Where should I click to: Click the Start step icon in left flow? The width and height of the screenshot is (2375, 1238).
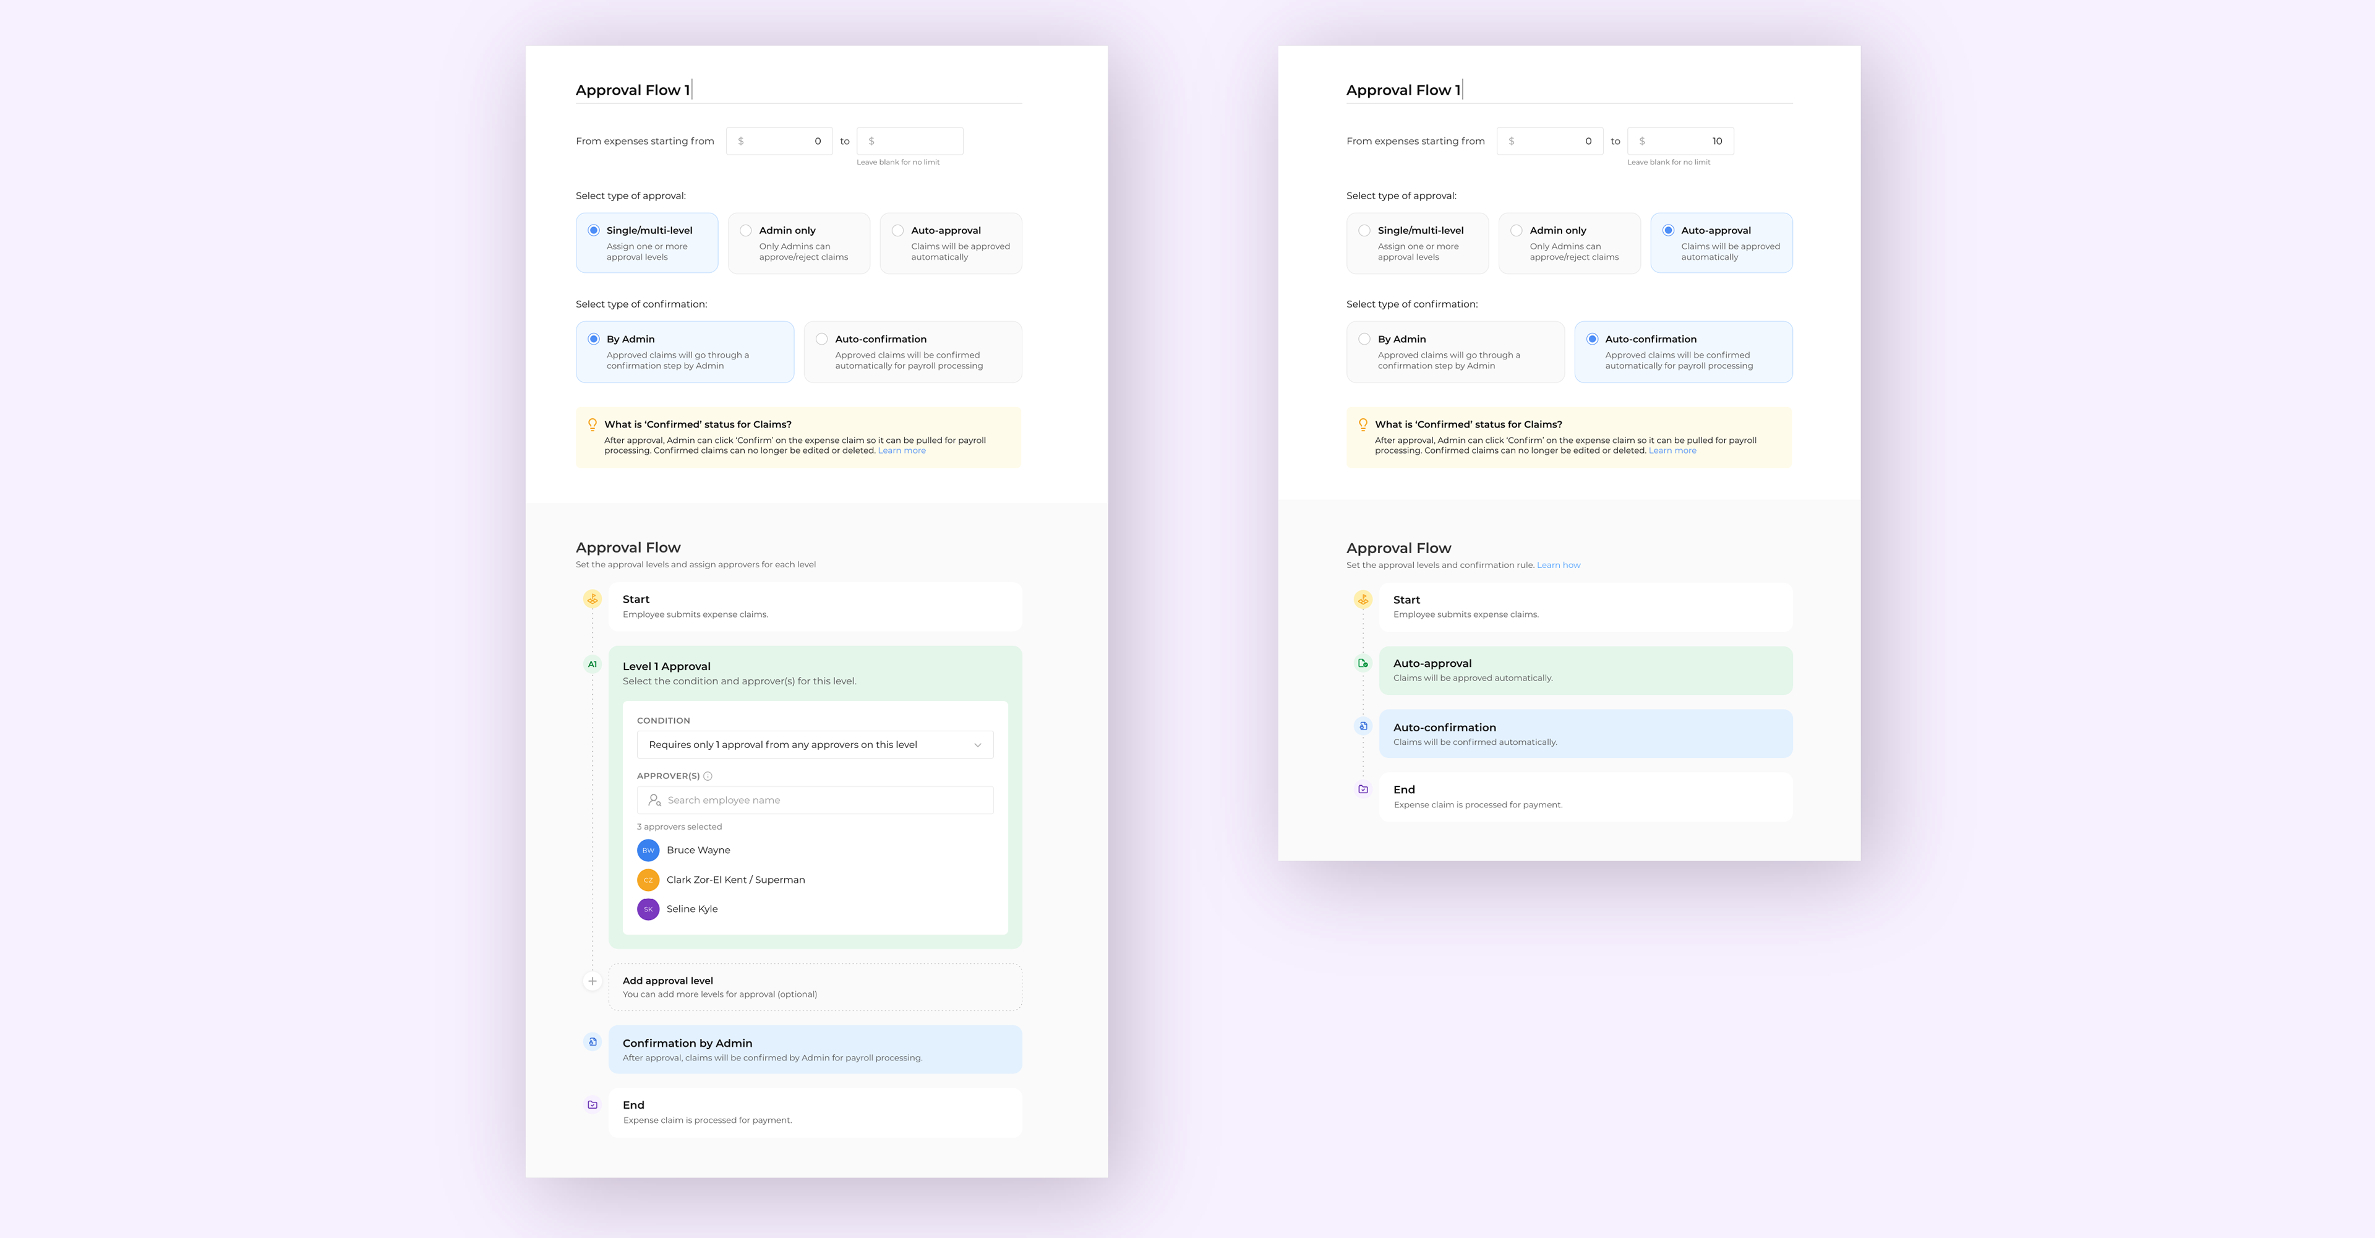point(592,600)
